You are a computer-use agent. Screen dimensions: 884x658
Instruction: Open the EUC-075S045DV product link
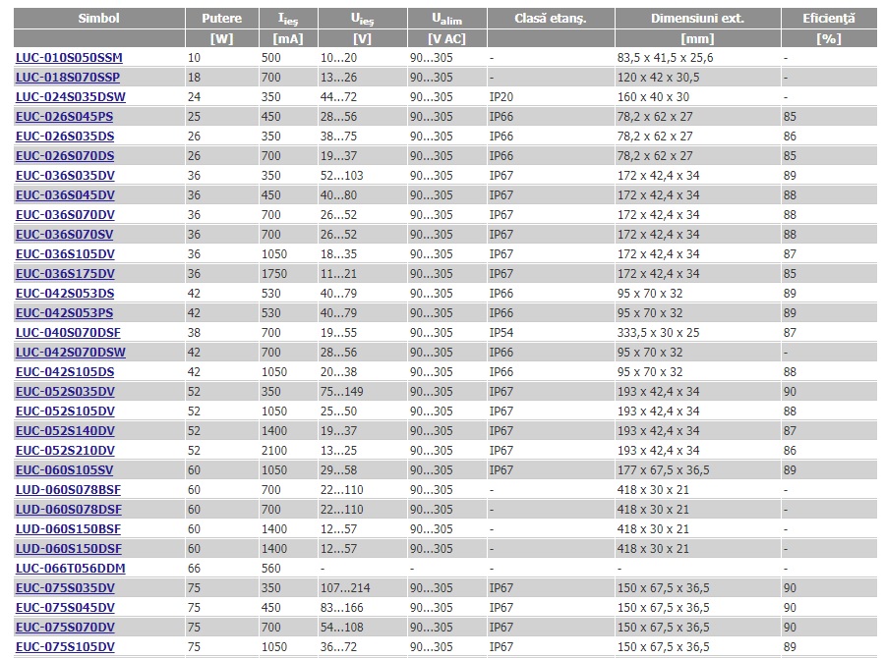click(65, 608)
